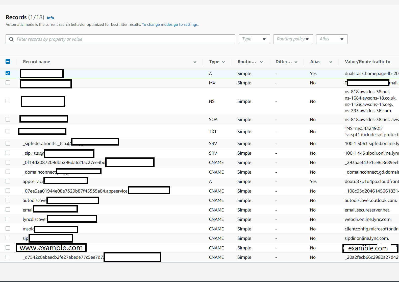Click value doatu87p1u4po.cloudfront in appservice row
399x282 pixels.
click(x=372, y=181)
